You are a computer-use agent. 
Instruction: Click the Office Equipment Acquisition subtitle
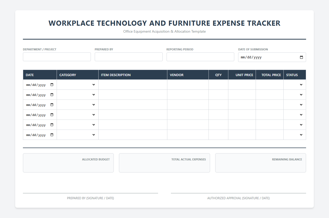click(x=164, y=32)
